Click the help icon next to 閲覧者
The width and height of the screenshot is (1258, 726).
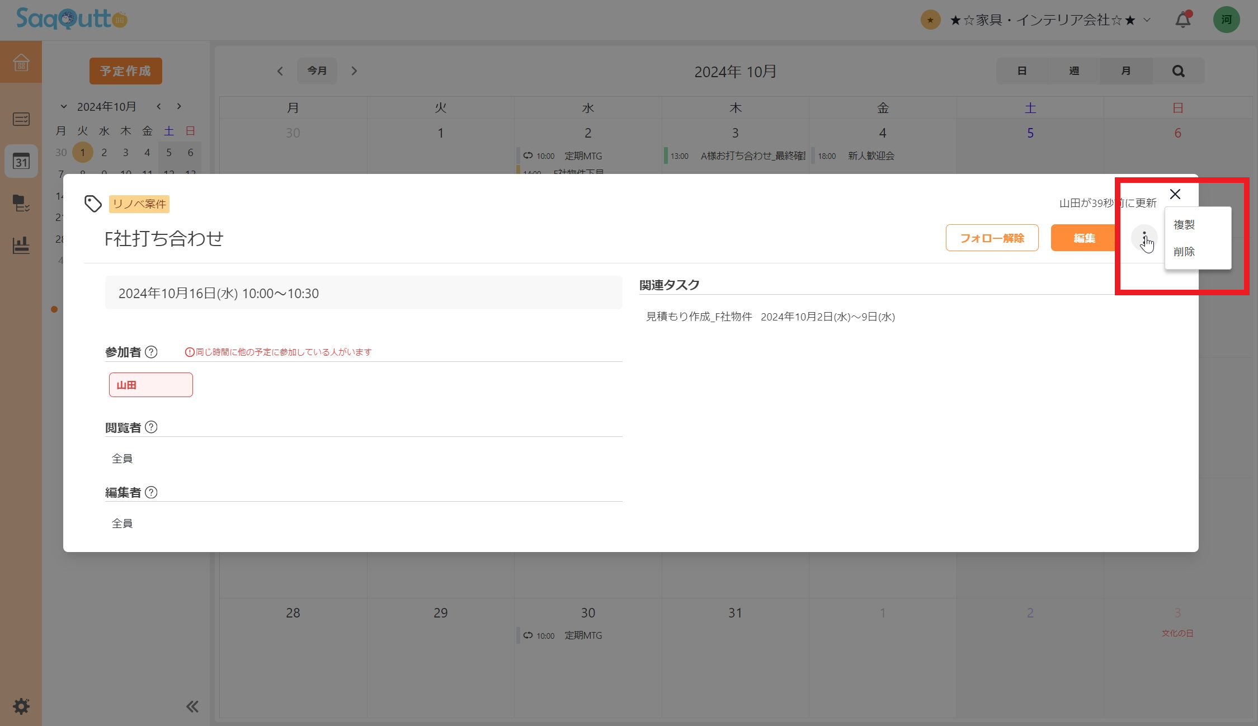tap(151, 427)
